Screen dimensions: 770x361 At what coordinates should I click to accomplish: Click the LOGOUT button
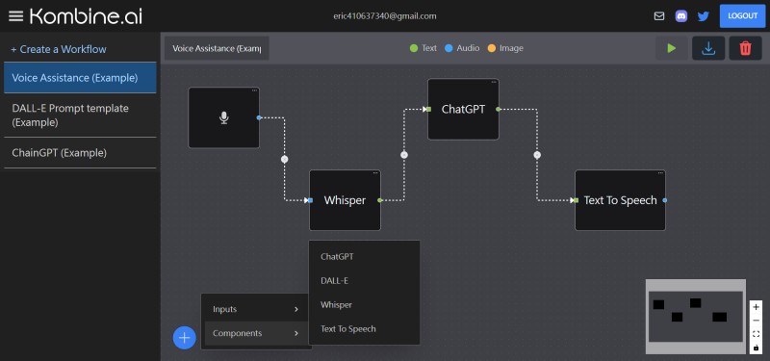pyautogui.click(x=742, y=16)
